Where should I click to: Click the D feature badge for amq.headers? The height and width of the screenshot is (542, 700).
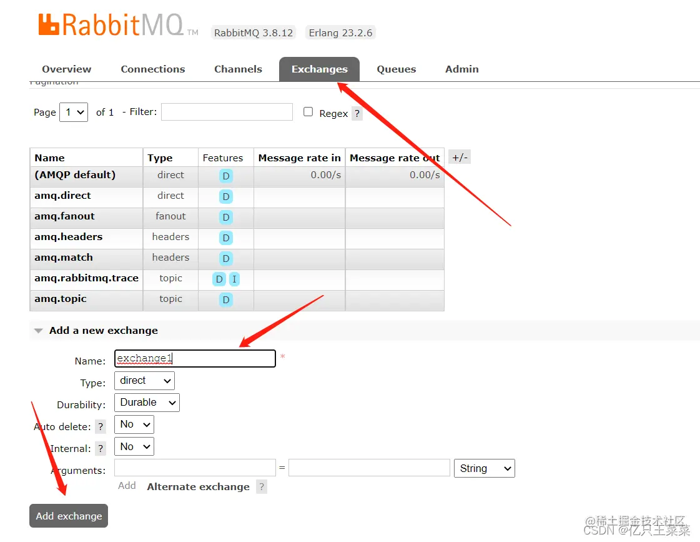pos(226,238)
